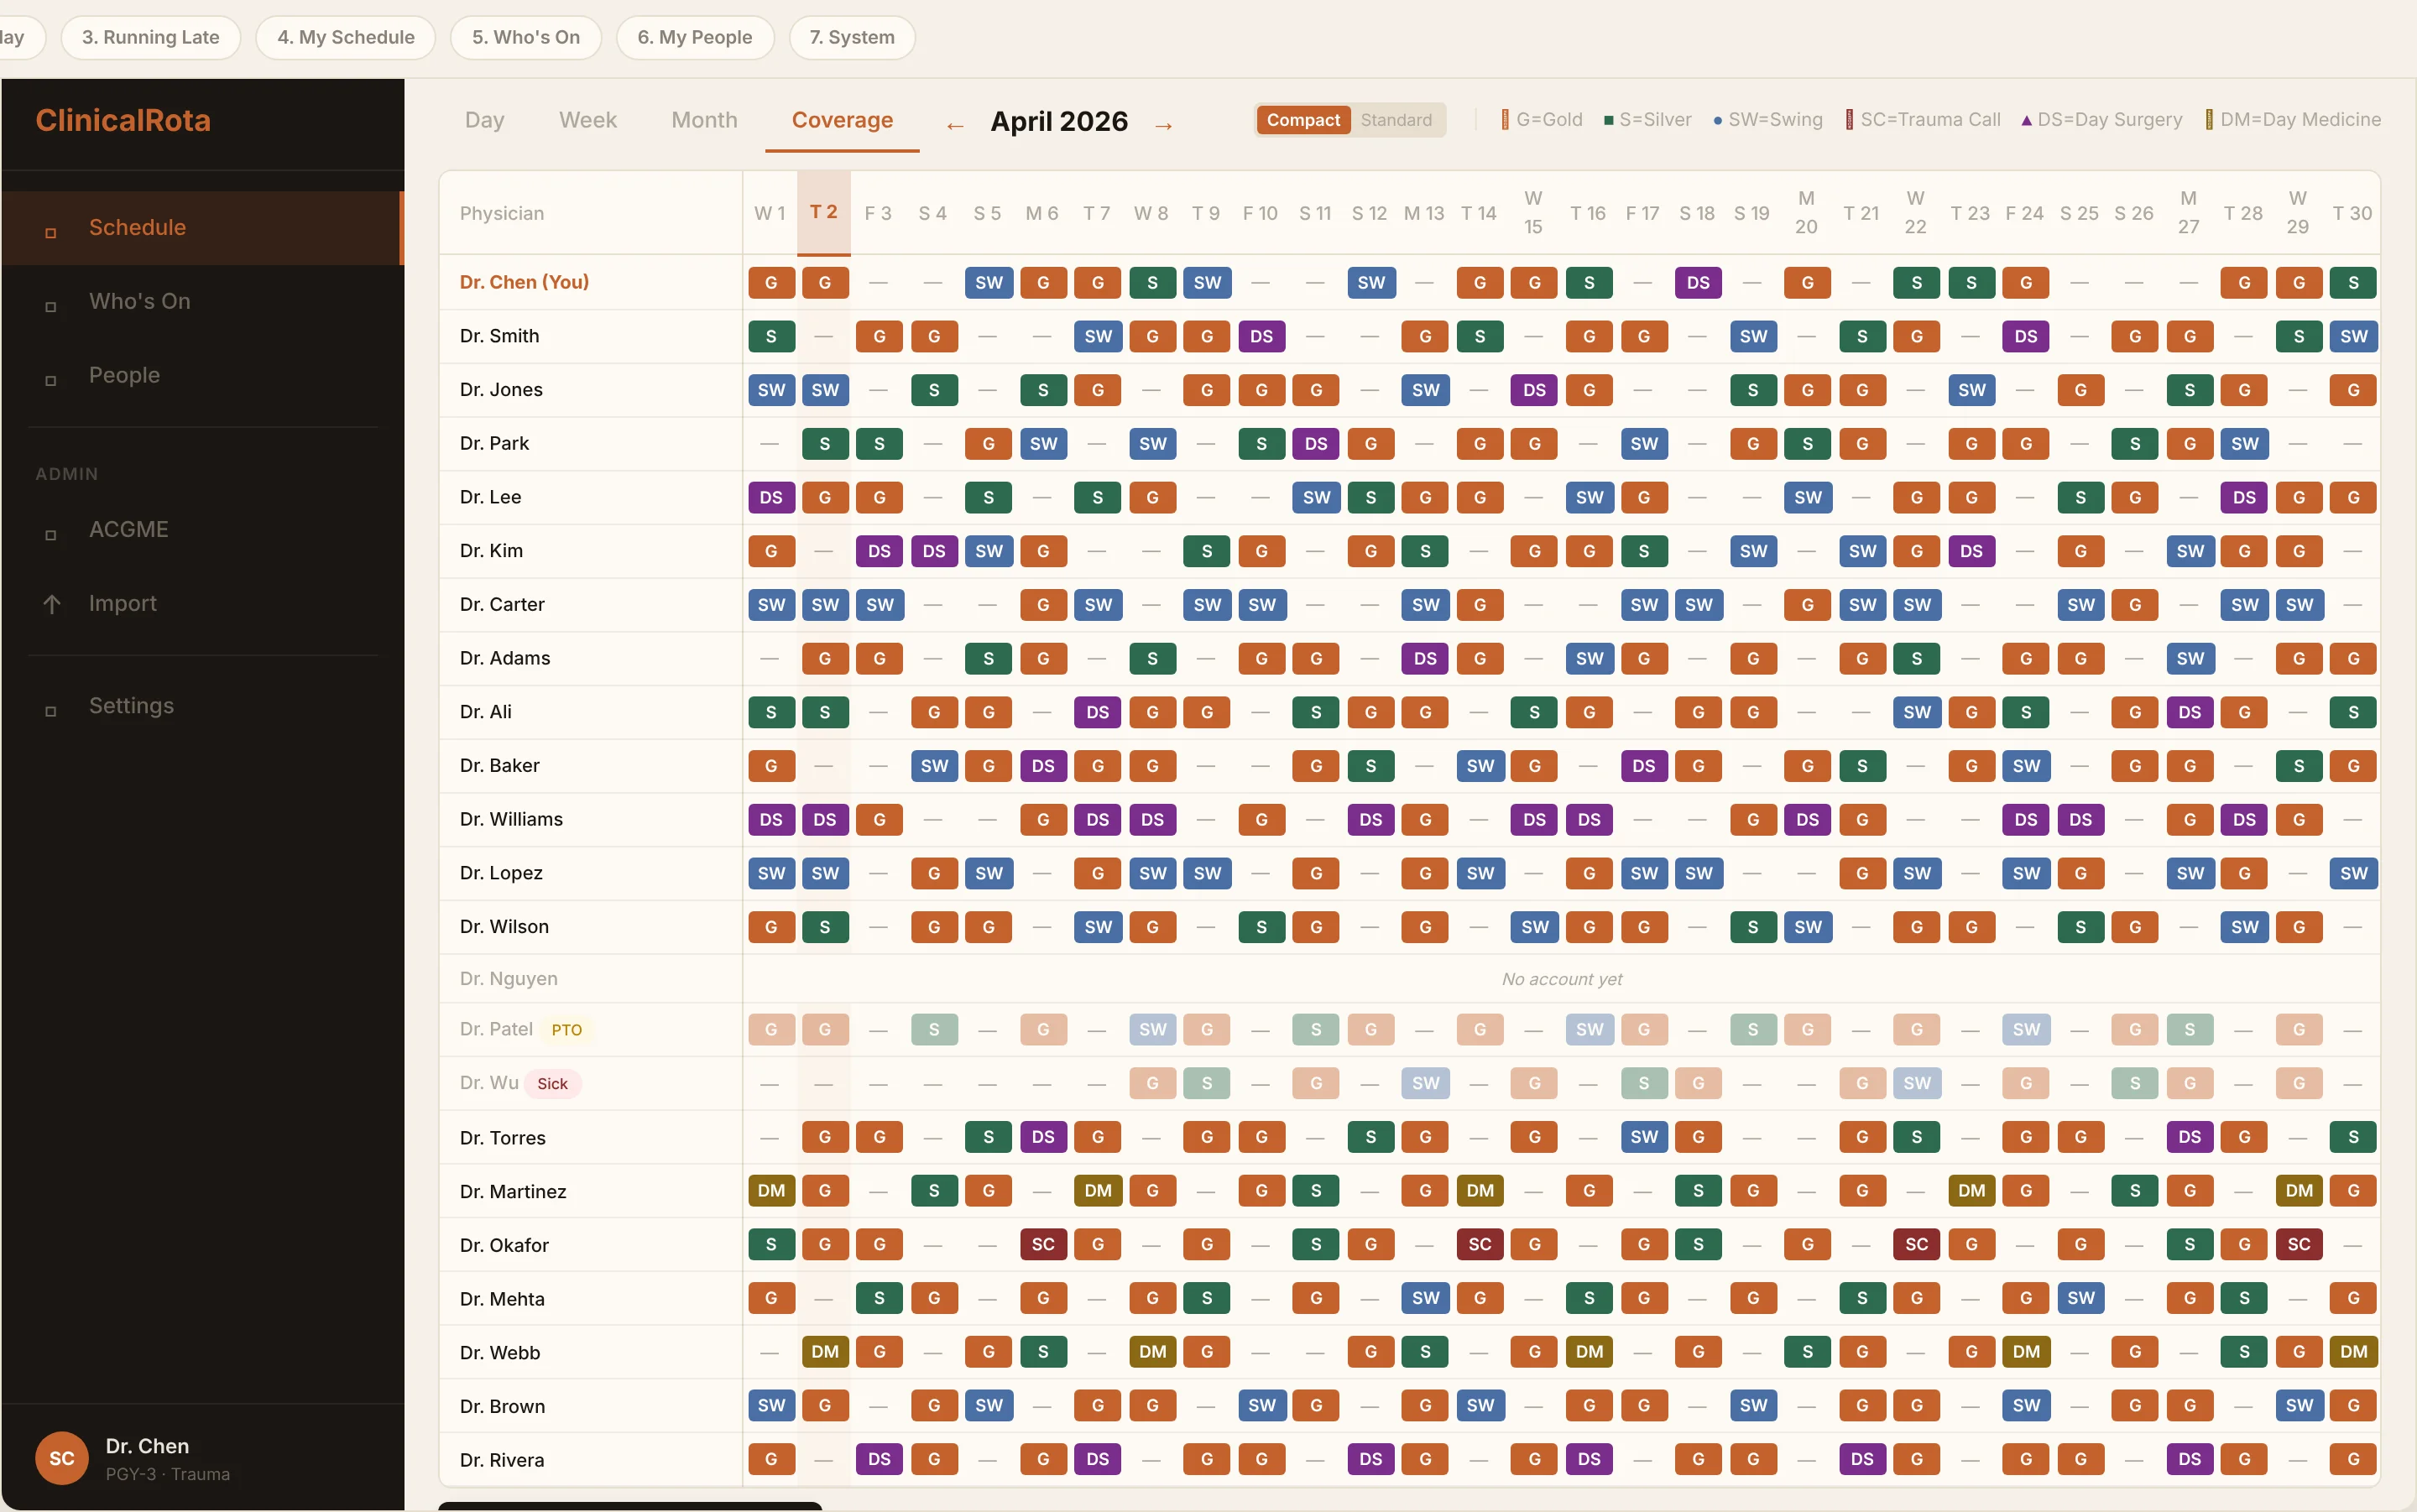Click the right arrow to advance month
The width and height of the screenshot is (2417, 1512).
coord(1163,124)
